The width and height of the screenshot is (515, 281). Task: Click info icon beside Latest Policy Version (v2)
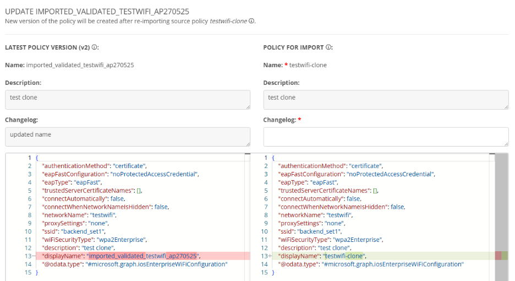click(x=95, y=47)
